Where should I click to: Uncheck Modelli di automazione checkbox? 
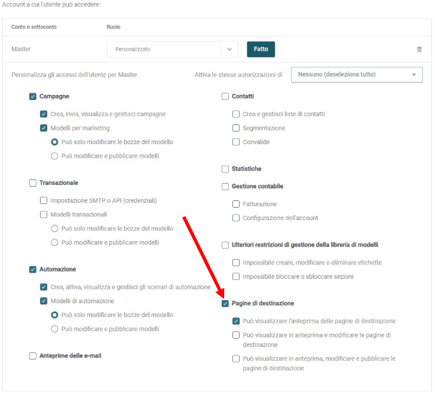44,301
